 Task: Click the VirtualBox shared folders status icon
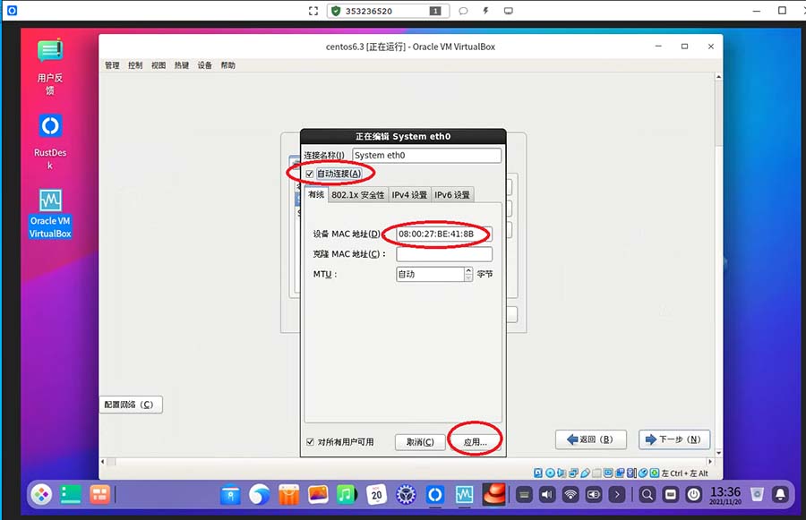[596, 473]
